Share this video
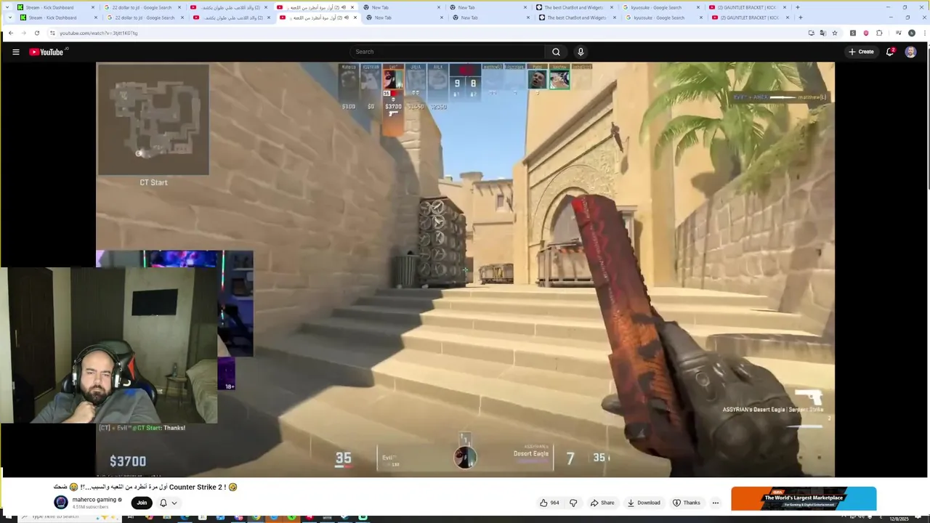Screen dimensions: 930x523 point(602,503)
